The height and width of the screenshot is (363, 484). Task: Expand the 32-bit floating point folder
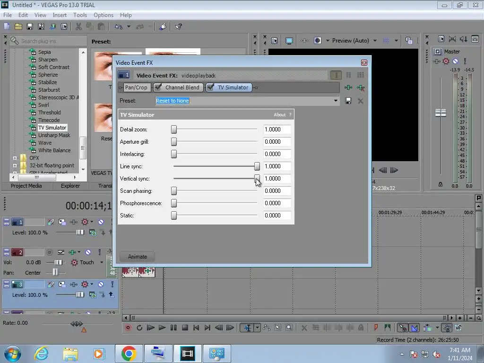pyautogui.click(x=15, y=165)
